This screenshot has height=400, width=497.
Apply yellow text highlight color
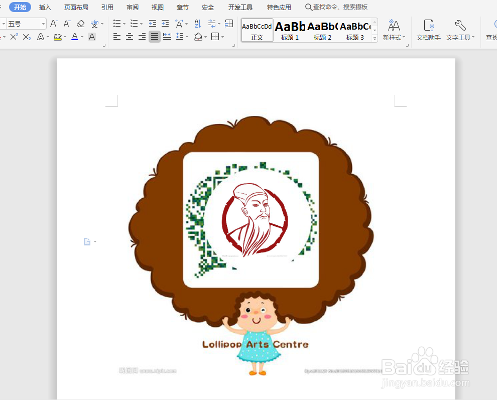[58, 37]
